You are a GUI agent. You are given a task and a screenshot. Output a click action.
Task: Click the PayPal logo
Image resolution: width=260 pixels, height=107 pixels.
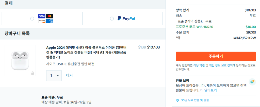126,19
